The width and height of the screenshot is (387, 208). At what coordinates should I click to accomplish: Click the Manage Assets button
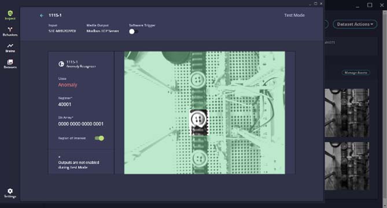(x=356, y=73)
